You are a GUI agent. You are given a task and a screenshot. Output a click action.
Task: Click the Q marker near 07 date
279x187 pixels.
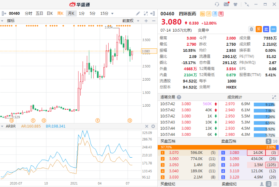pyautogui.click(x=130, y=120)
